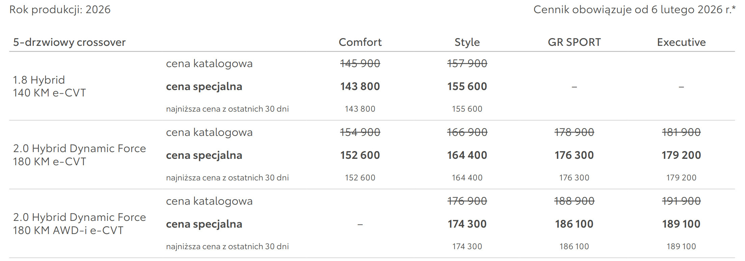Viewport: 745px width, 261px height.
Task: Click bold AWD-i Executive price 189 100
Action: point(681,224)
